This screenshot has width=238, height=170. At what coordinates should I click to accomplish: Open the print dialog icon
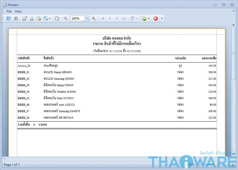pos(25,18)
